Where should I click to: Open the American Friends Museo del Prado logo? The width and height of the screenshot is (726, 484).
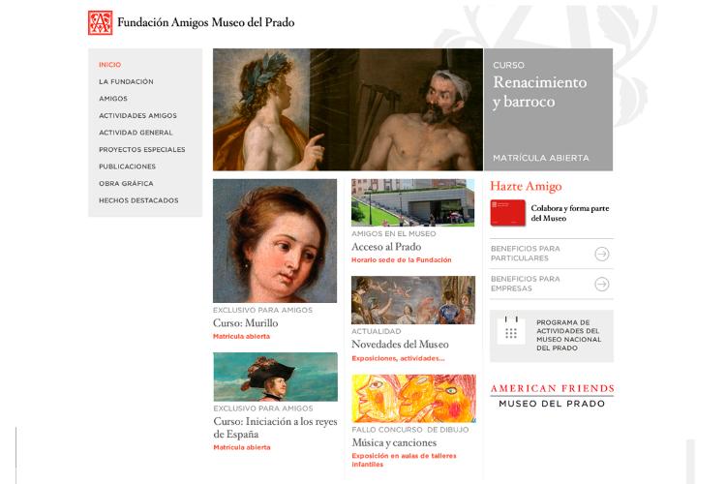pos(552,396)
